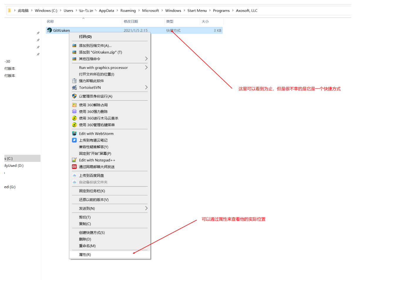Screen dimensions: 393x281
Task: Choose 创建快捷方式(S) from menu
Action: (110, 232)
